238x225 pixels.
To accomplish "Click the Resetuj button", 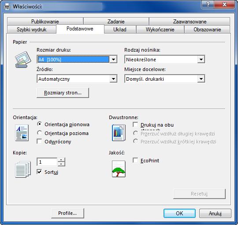I will coord(199,194).
